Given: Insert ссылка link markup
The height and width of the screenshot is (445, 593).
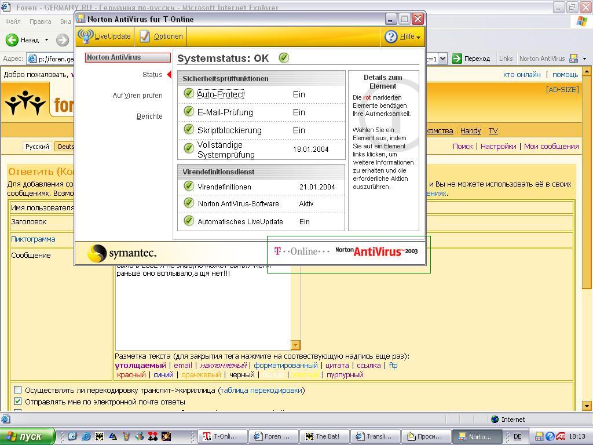Looking at the screenshot, I should pyautogui.click(x=368, y=366).
